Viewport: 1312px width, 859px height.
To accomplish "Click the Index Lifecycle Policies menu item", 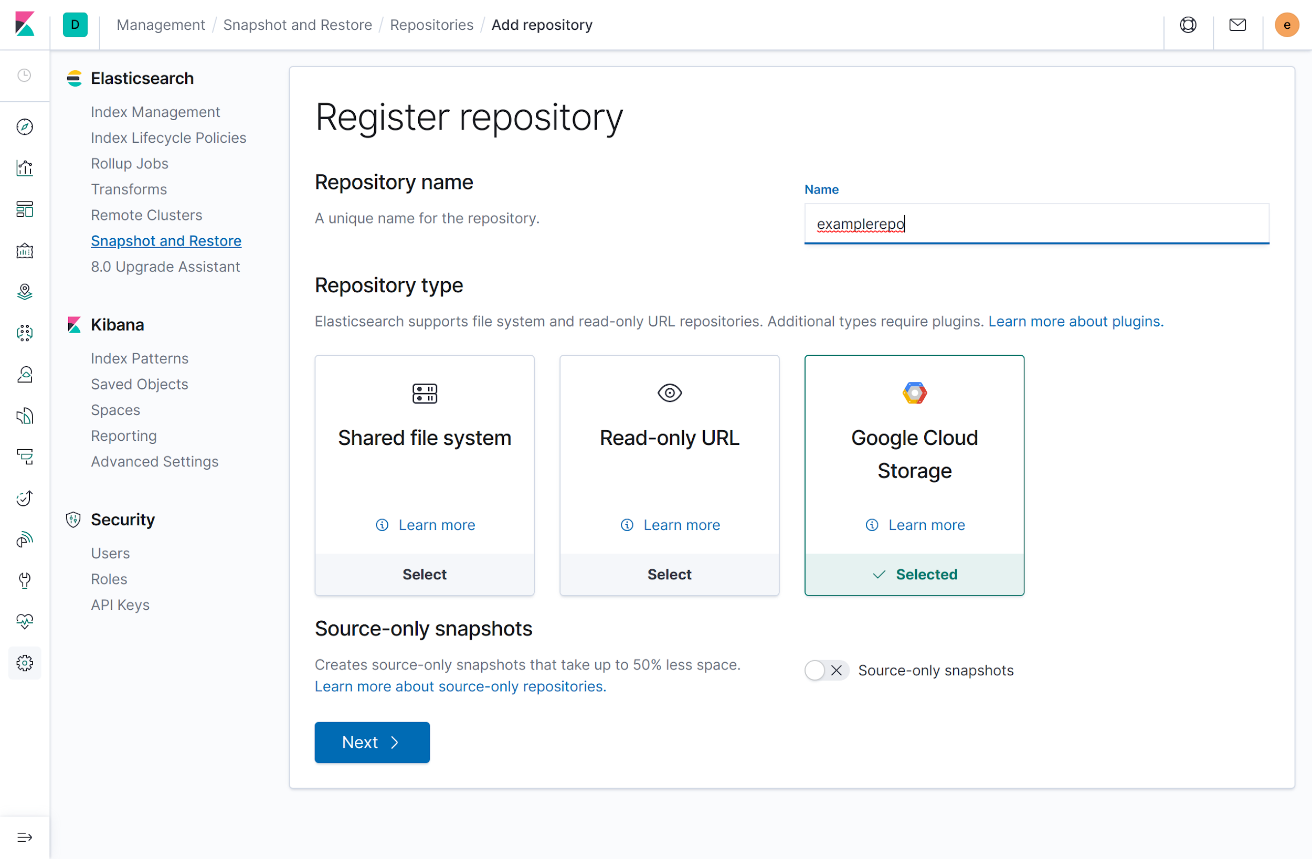I will click(168, 137).
